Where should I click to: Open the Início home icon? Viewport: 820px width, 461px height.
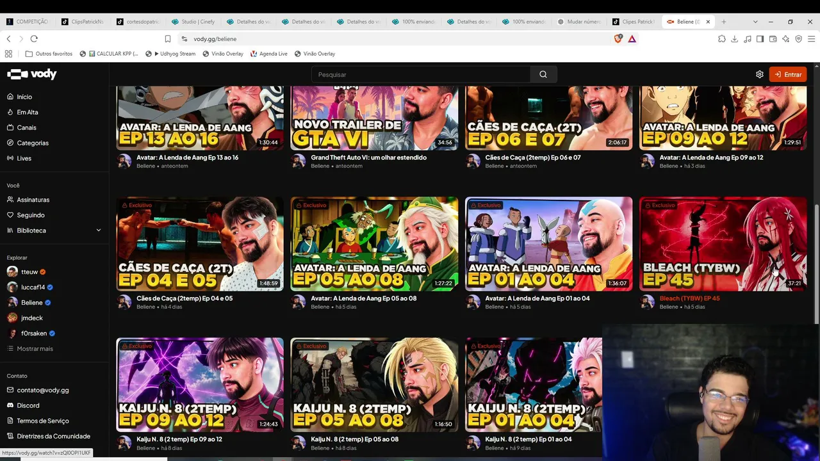click(10, 97)
